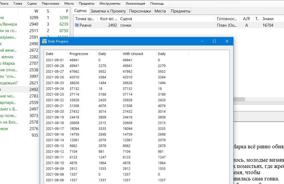Viewport: 284px width, 184px height.
Task: Close the Daily Progress dialog
Action: click(227, 41)
